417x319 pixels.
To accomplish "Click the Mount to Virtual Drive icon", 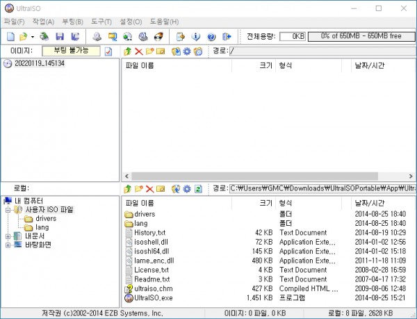I will pos(143,36).
